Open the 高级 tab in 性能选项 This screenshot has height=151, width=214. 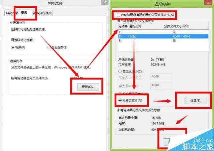point(24,13)
